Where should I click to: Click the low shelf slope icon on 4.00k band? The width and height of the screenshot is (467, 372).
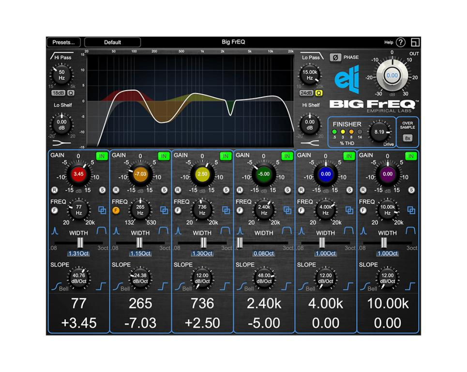(302, 286)
